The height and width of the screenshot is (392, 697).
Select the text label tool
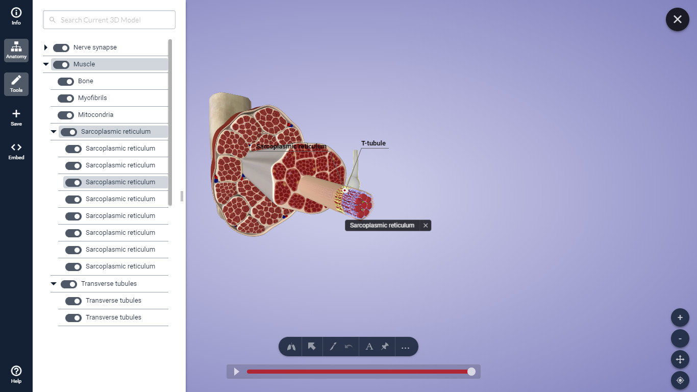(x=369, y=347)
